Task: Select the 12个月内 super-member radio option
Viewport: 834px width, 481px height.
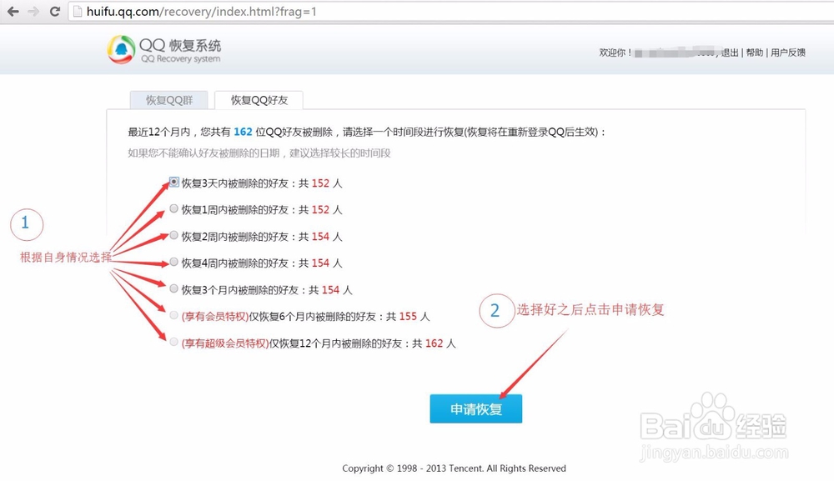Action: (174, 342)
